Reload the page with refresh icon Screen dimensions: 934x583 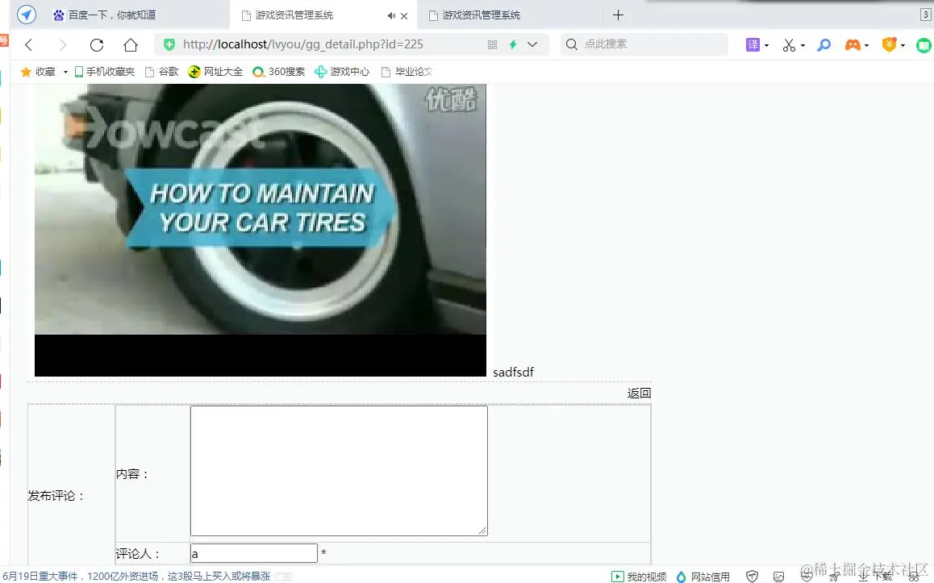[97, 44]
